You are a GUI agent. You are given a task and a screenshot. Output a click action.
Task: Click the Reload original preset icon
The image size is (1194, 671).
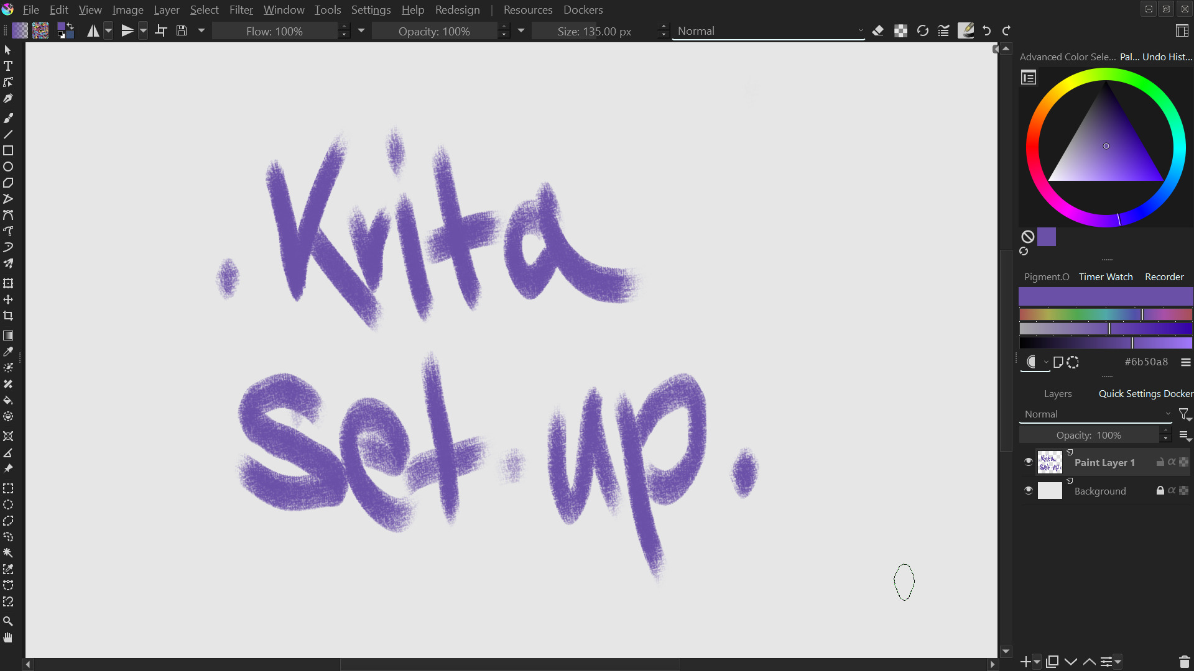pos(923,31)
